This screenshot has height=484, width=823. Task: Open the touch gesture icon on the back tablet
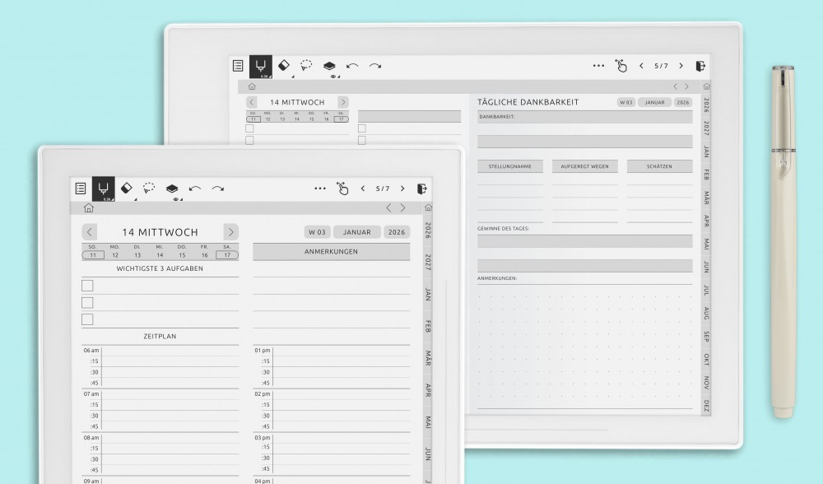[622, 66]
